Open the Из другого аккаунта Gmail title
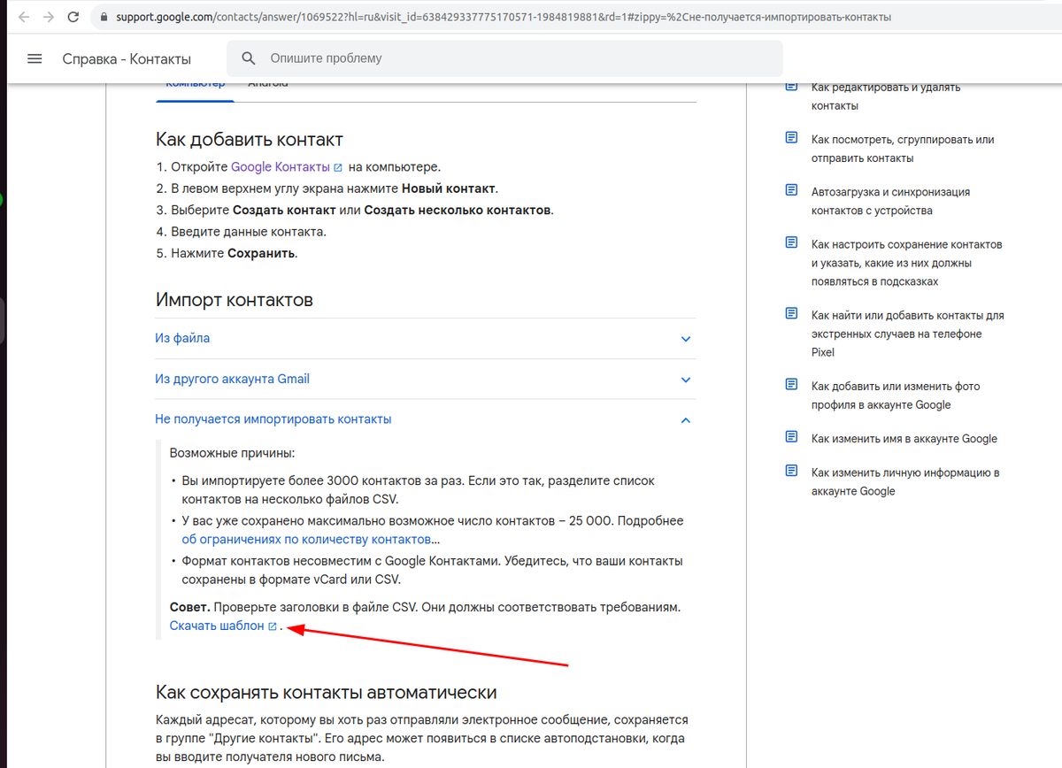This screenshot has height=768, width=1062. coord(232,379)
